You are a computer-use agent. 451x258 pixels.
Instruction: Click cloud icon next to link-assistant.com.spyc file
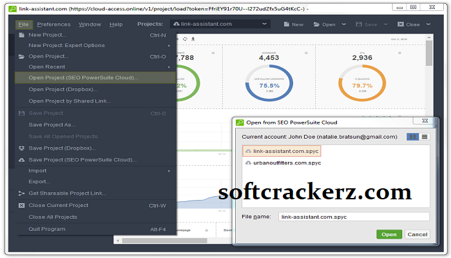[x=248, y=151]
